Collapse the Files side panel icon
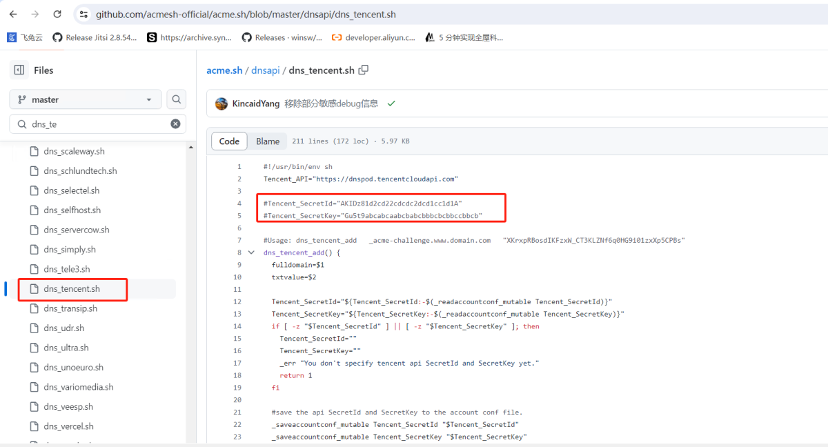The image size is (828, 447). point(19,70)
